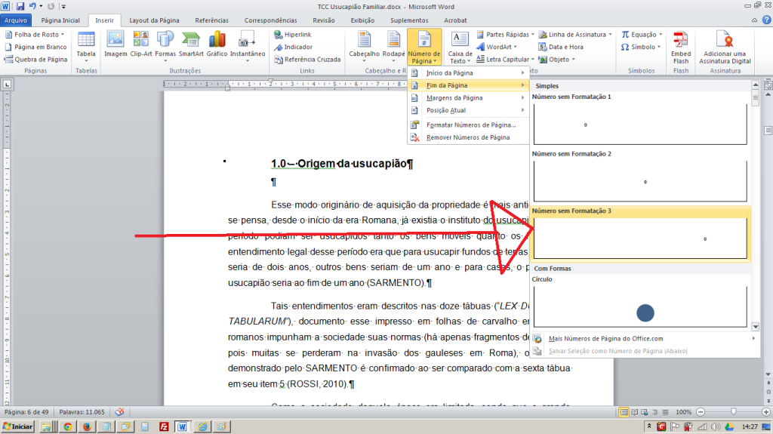773x434 pixels.
Task: Switch to Página Inicial tab
Action: 60,20
